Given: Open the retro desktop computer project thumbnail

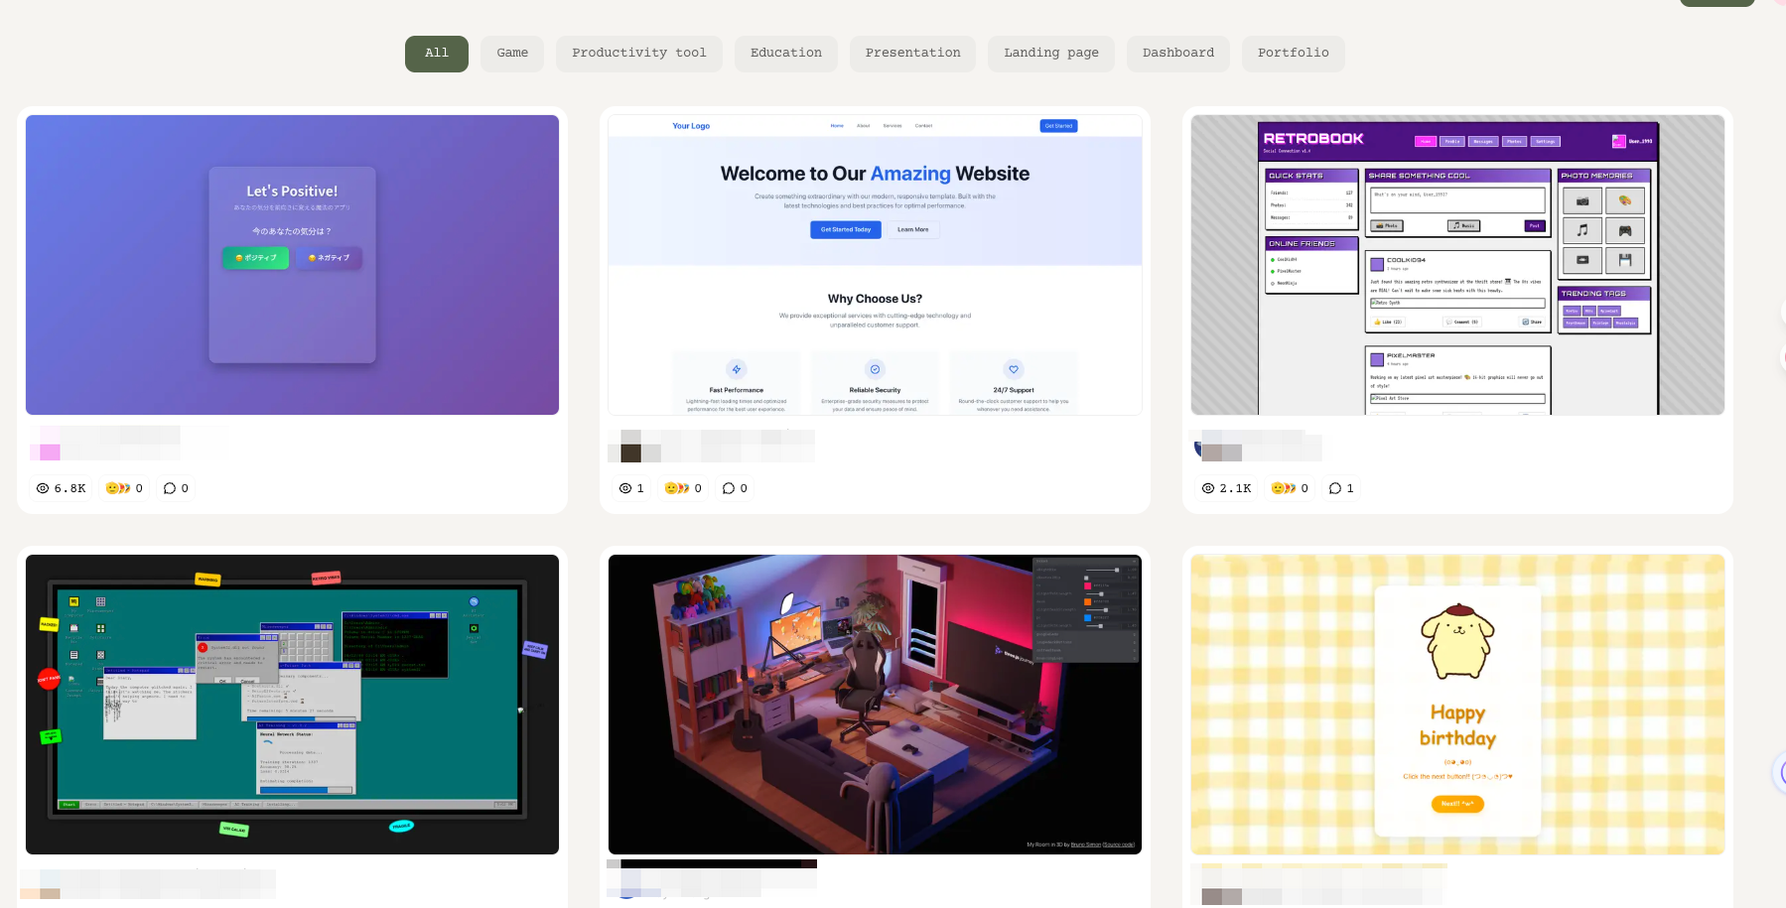Looking at the screenshot, I should (x=292, y=705).
